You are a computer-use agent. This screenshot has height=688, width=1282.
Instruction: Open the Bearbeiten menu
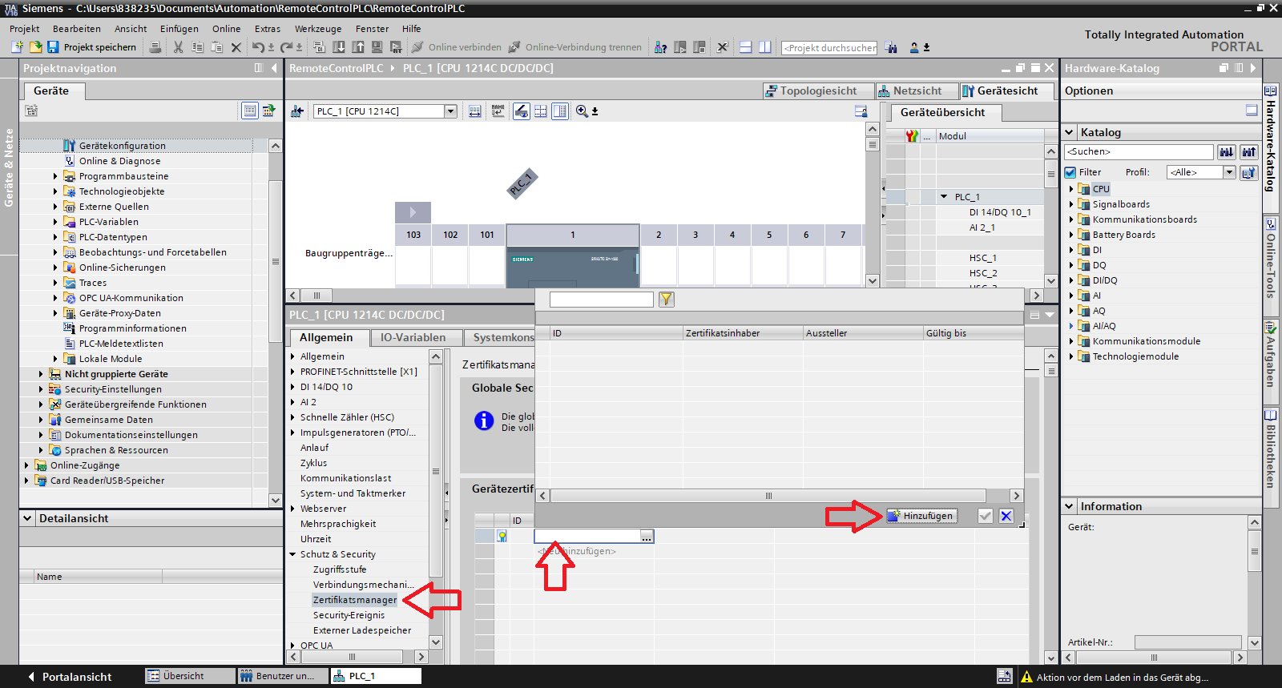pos(77,29)
